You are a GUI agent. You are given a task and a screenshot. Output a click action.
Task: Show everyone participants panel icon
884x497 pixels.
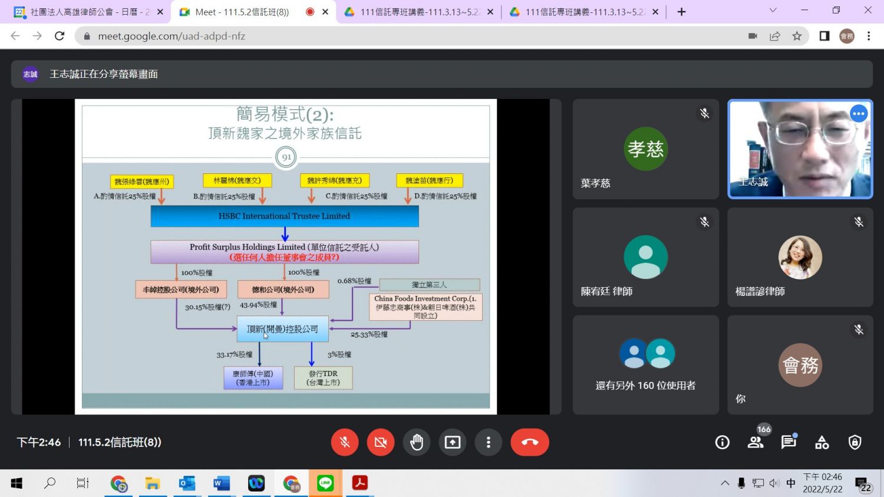click(756, 442)
